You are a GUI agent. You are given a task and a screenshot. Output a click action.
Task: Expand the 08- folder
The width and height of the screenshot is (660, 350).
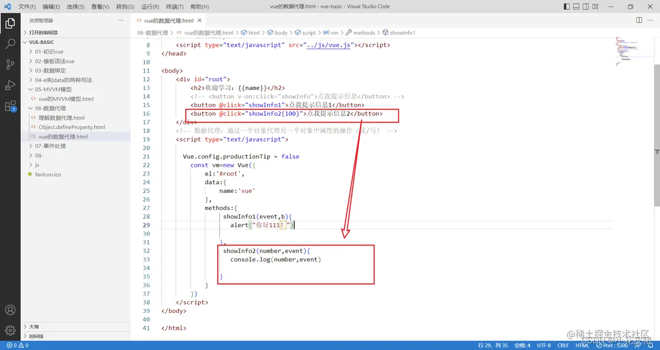(x=75, y=155)
